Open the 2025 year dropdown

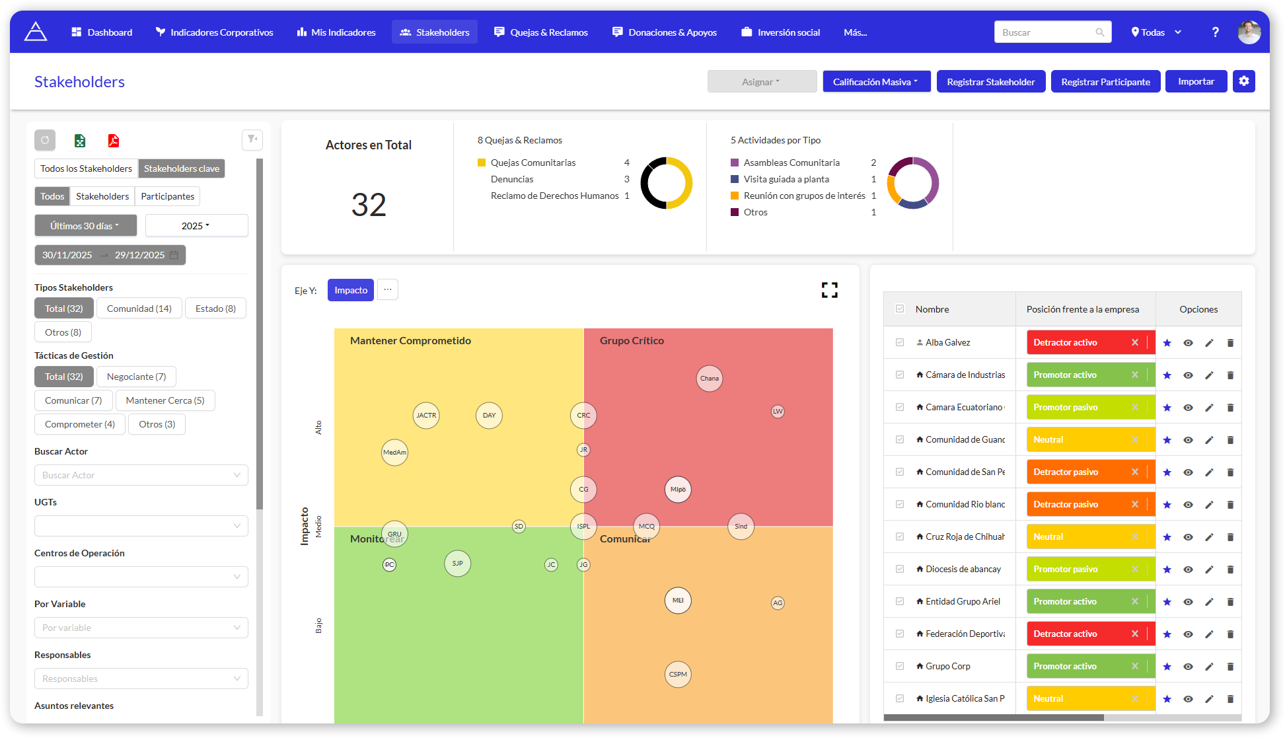[196, 225]
